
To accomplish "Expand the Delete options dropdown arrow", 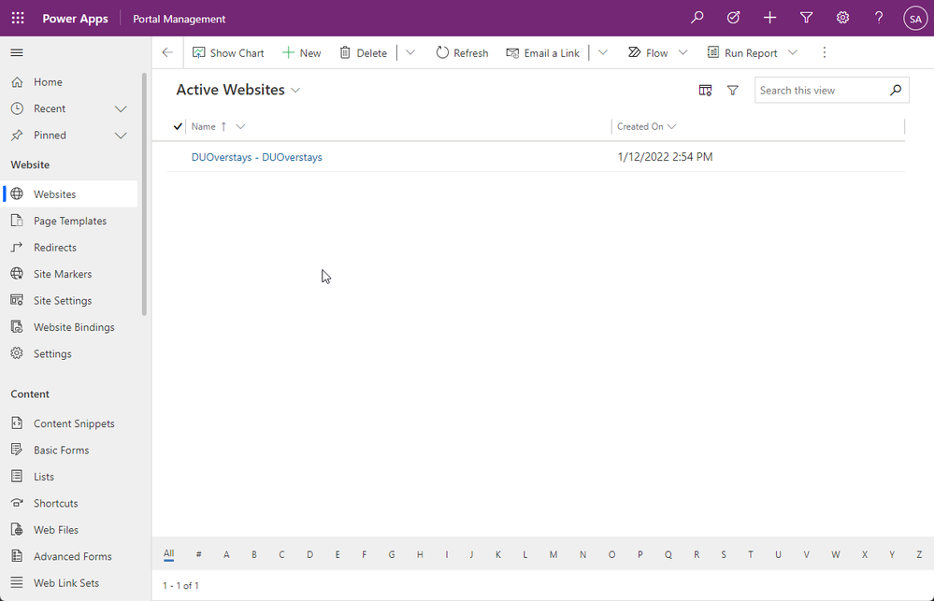I will click(x=410, y=52).
